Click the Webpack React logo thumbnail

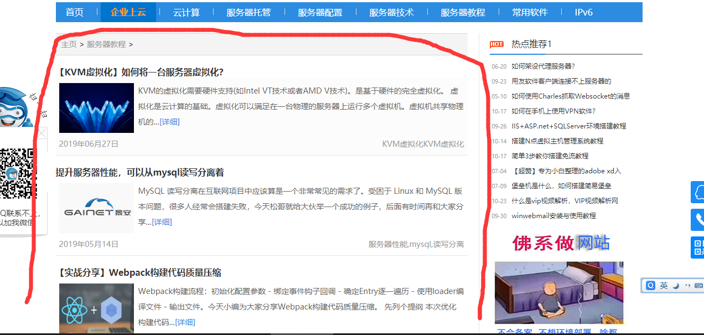(96, 308)
